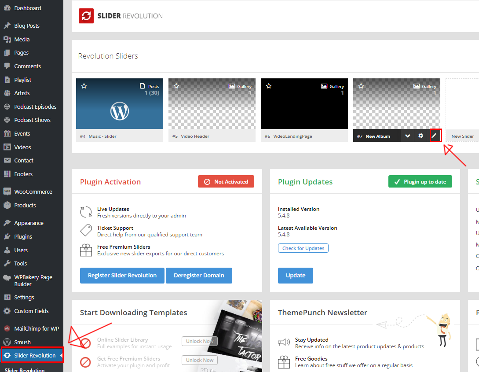The height and width of the screenshot is (372, 479).
Task: Open the Comments menu item
Action: (x=28, y=66)
